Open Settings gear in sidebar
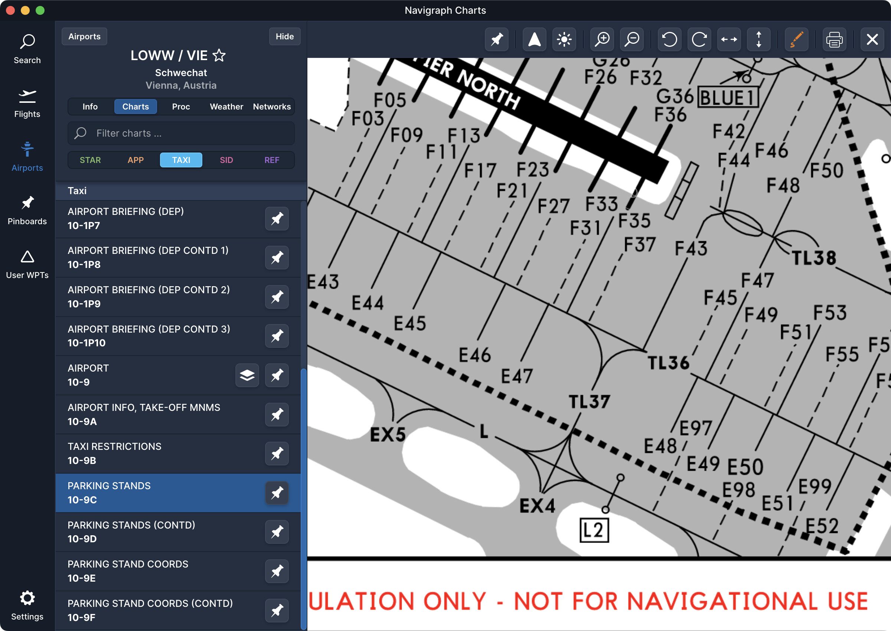The width and height of the screenshot is (891, 631). (27, 605)
